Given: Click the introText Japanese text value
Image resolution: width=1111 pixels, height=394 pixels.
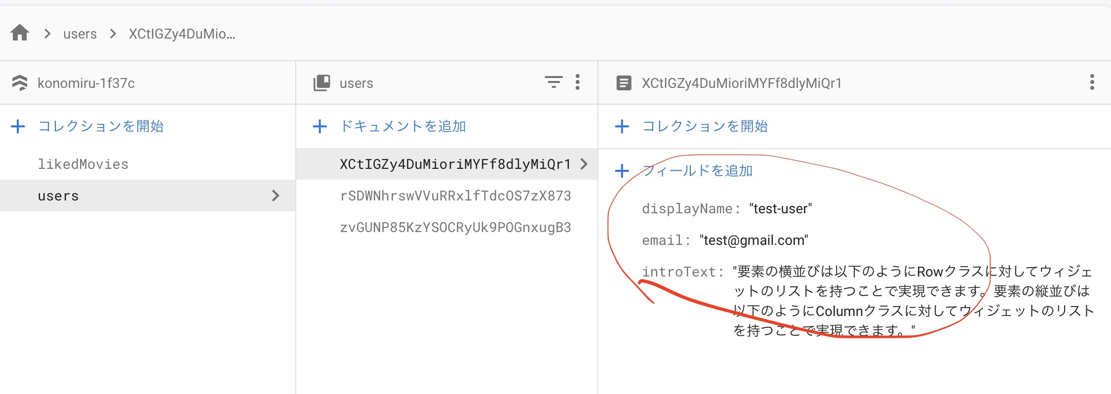Looking at the screenshot, I should click(913, 301).
